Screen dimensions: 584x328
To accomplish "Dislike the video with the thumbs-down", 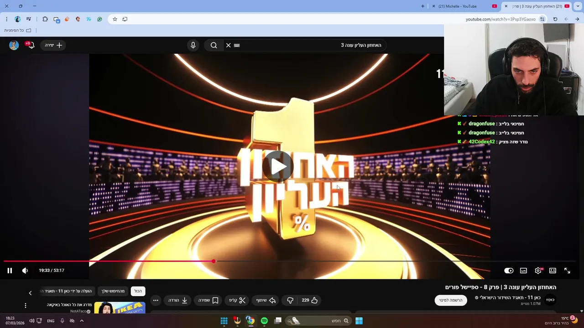I will click(x=290, y=300).
